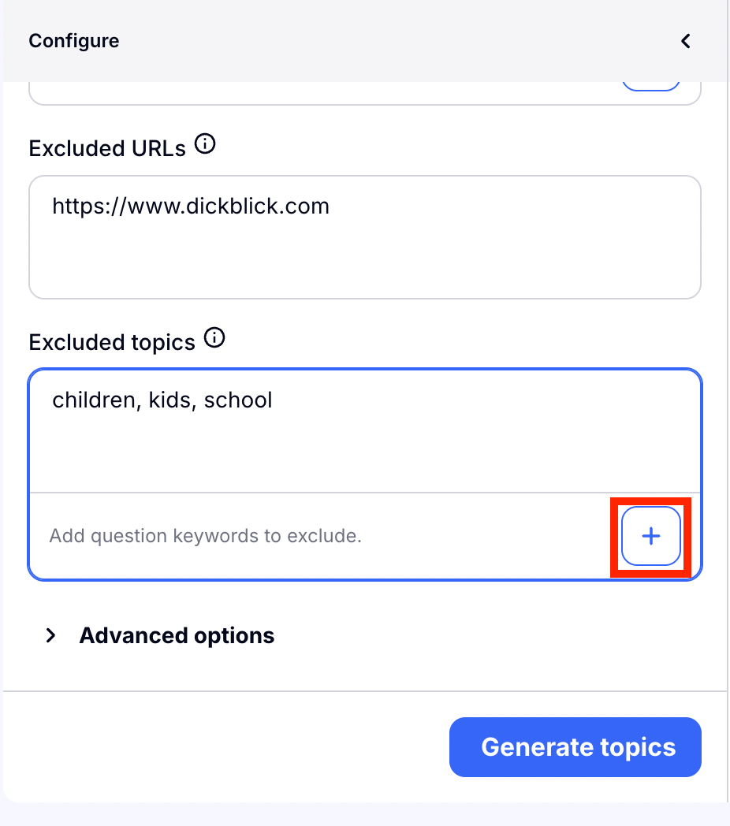This screenshot has width=730, height=826.
Task: Click the Generate topics button
Action: tap(575, 747)
